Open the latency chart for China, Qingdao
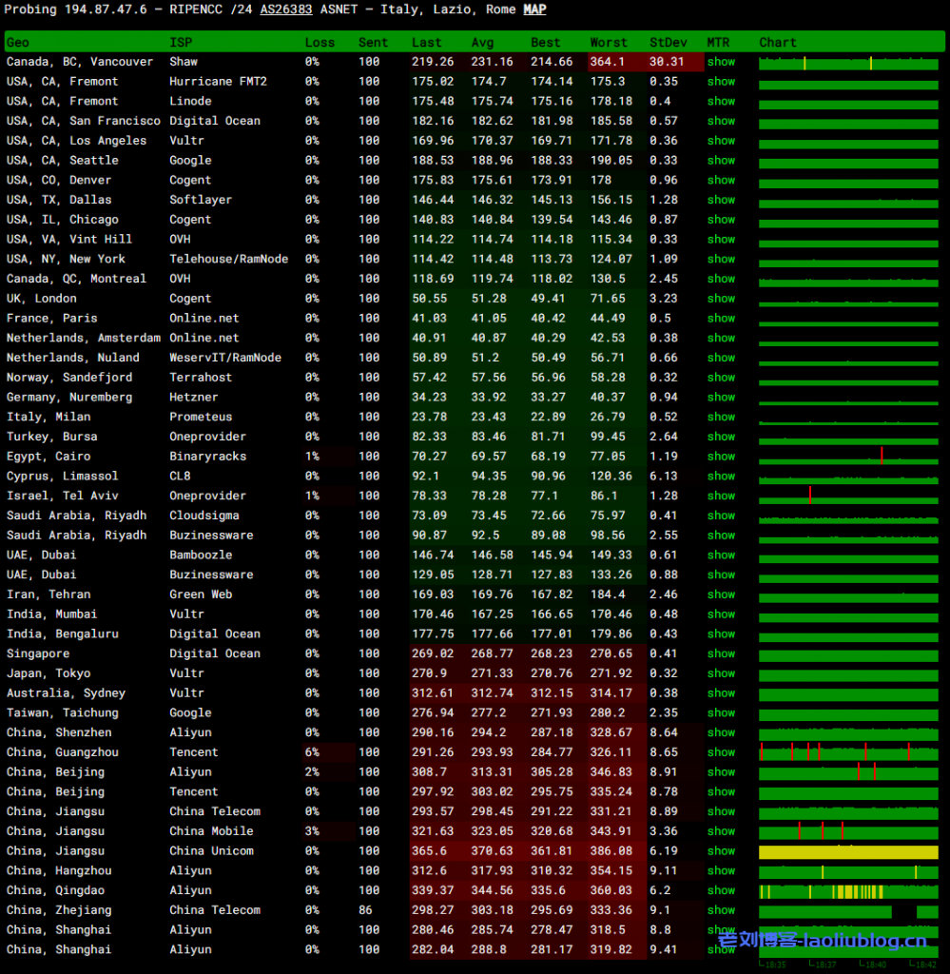 click(x=848, y=891)
